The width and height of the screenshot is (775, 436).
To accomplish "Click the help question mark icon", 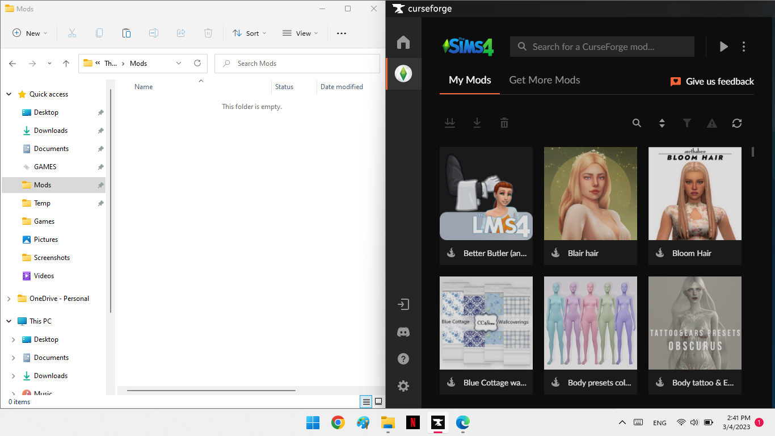I will [x=403, y=359].
